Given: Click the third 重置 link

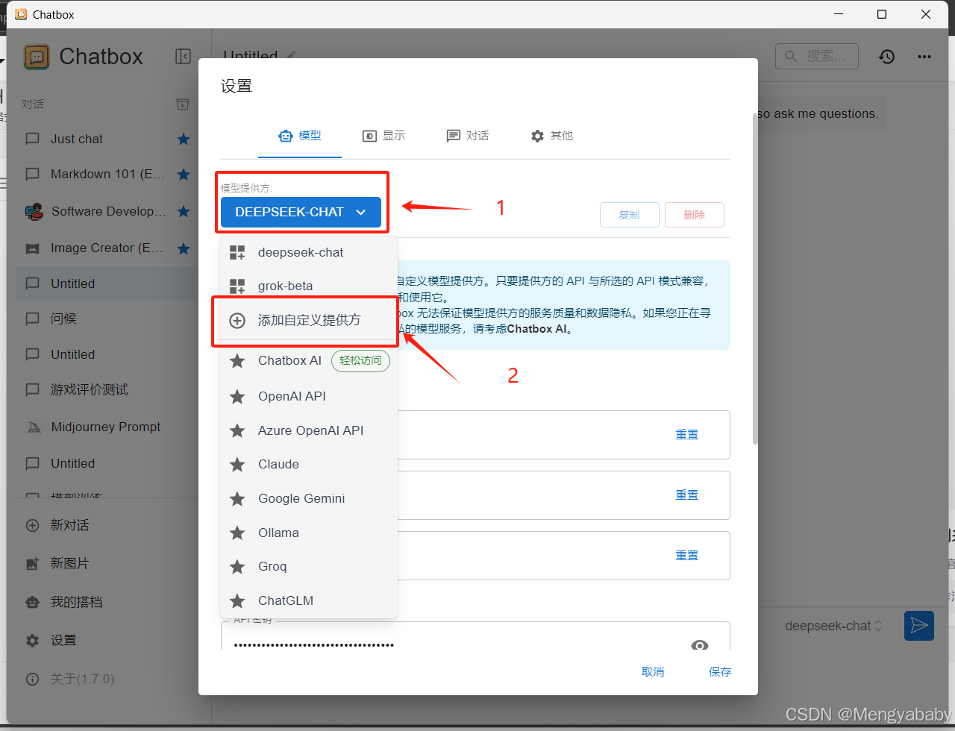Looking at the screenshot, I should pyautogui.click(x=687, y=556).
